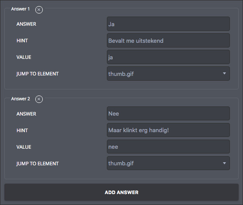Click the Answer 2 group heading
243x205 pixels.
click(21, 99)
